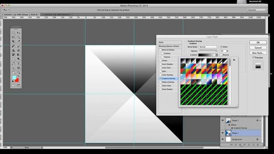Click the Cancel button
Image resolution: width=274 pixels, height=154 pixels.
(258, 47)
